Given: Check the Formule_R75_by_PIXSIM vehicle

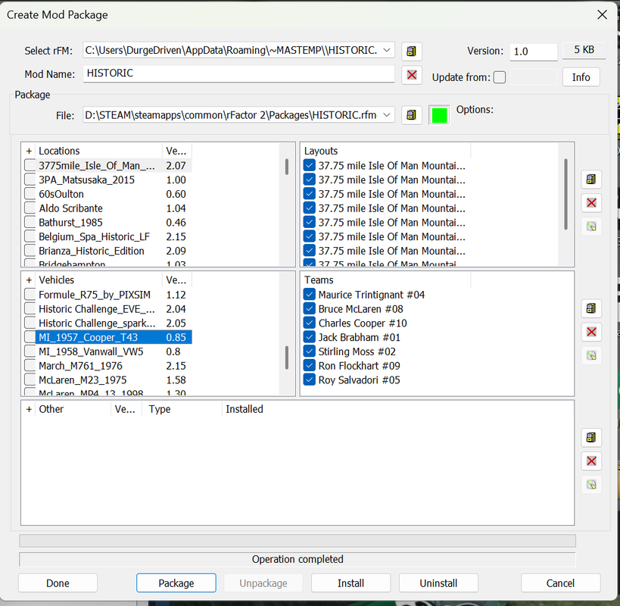Looking at the screenshot, I should pyautogui.click(x=30, y=295).
